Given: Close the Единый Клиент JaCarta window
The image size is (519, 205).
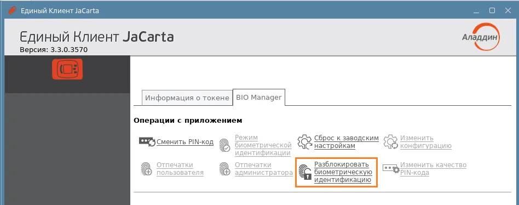Looking at the screenshot, I should click(508, 10).
